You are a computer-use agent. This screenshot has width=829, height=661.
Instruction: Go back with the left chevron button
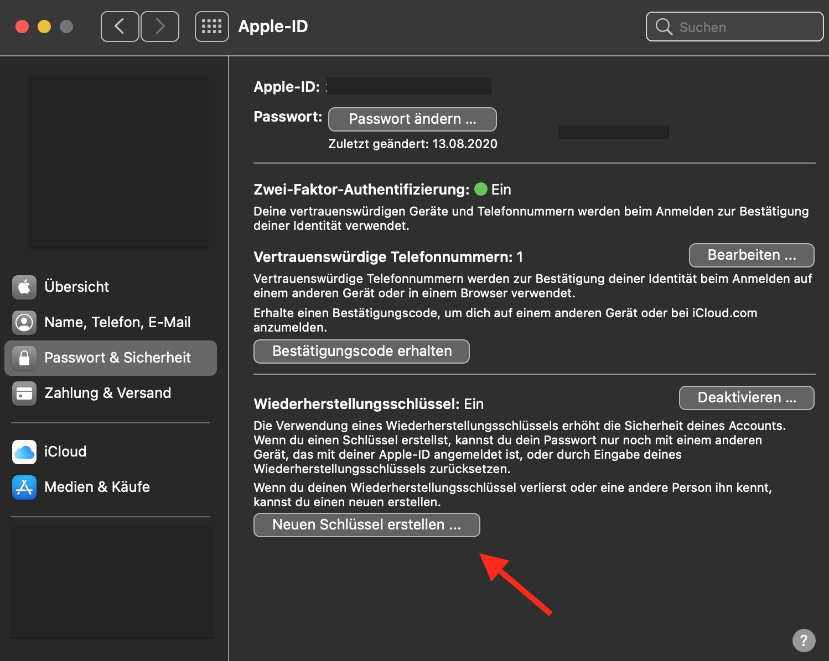point(120,27)
